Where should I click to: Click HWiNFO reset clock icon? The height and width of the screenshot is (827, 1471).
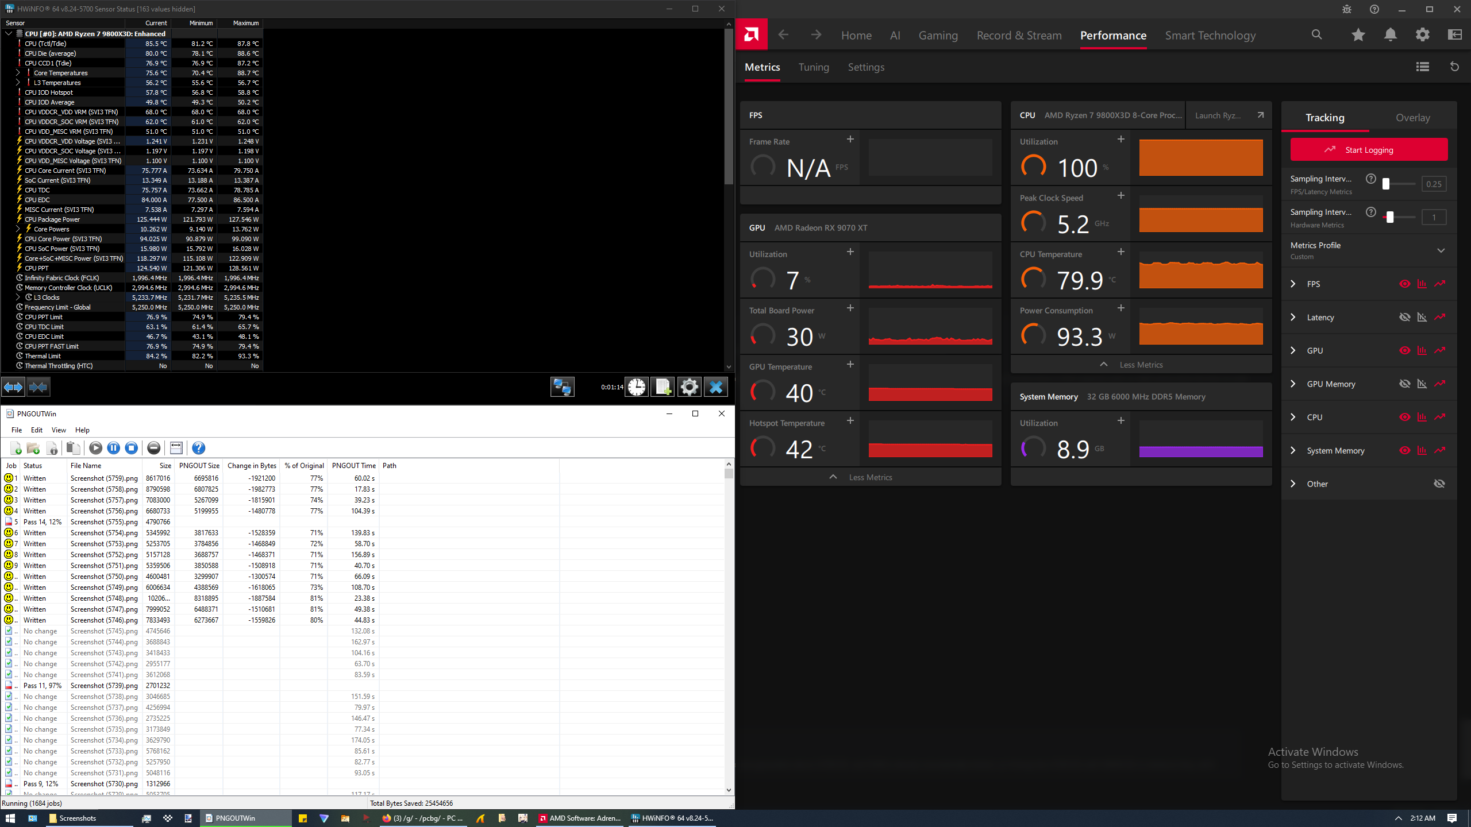pos(636,387)
